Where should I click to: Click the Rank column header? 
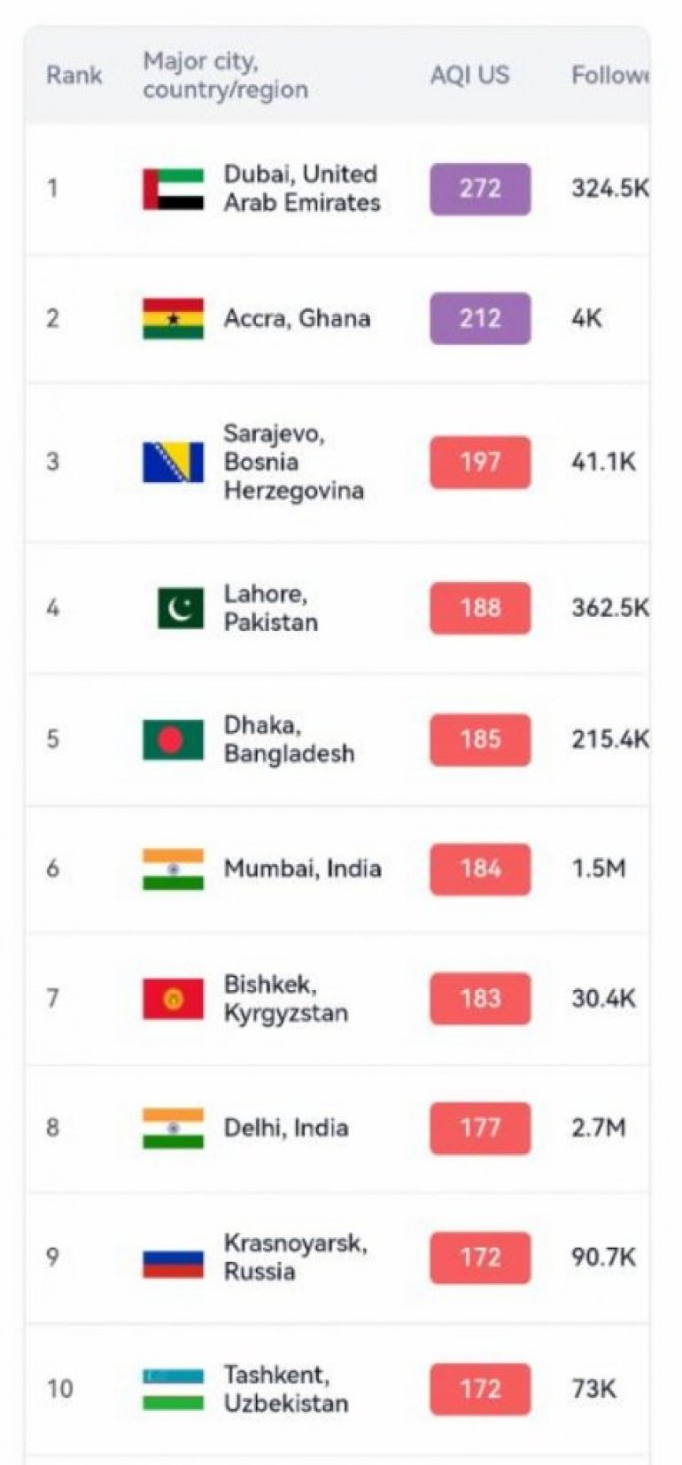pos(74,75)
